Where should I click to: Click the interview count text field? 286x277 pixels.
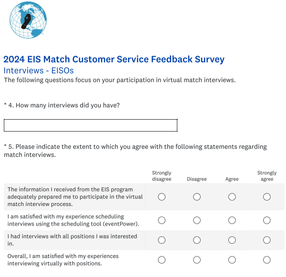click(x=91, y=125)
